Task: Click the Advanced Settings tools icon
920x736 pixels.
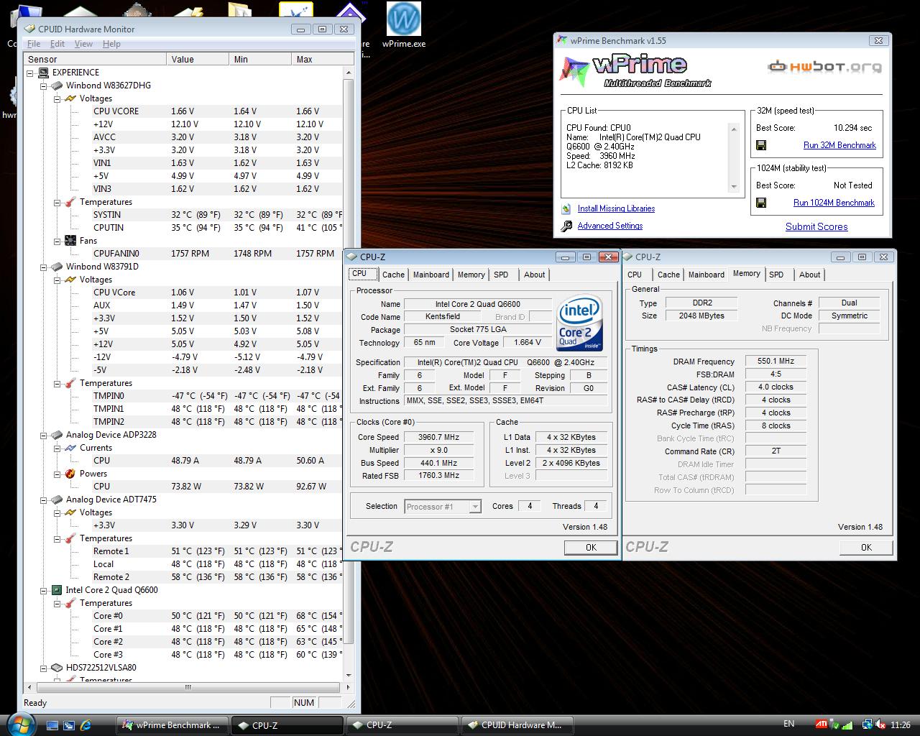Action: [x=566, y=226]
